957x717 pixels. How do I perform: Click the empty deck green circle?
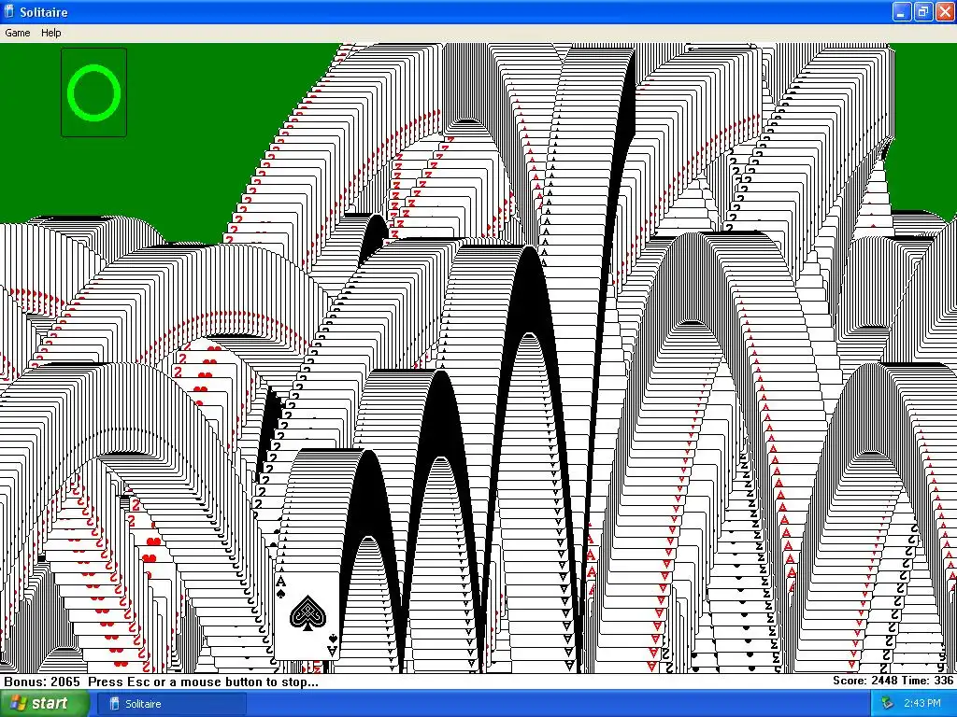pyautogui.click(x=94, y=92)
